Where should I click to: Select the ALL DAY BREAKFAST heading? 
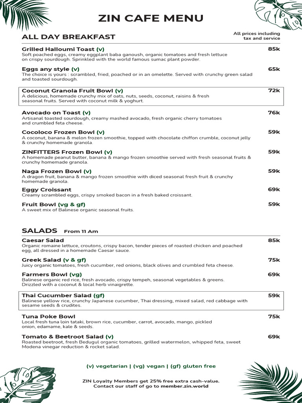click(x=68, y=37)
